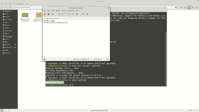Open text editor Edit menu
The image size is (199, 112).
click(49, 11)
